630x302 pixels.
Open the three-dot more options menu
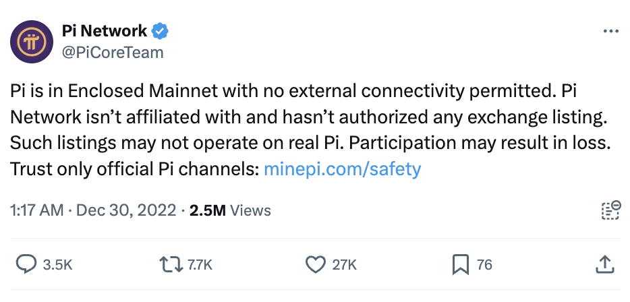(610, 31)
